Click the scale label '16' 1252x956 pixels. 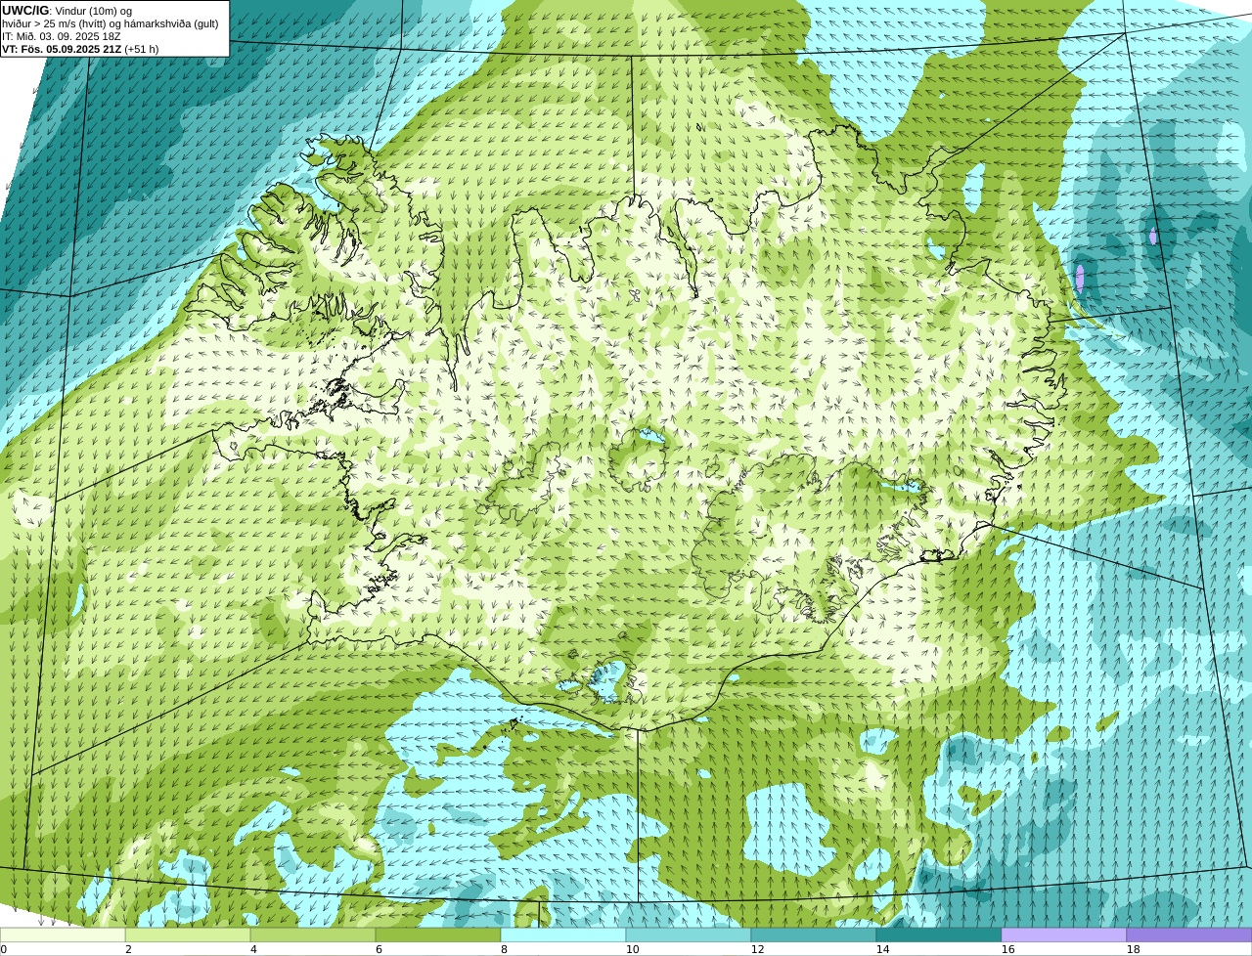[1007, 949]
